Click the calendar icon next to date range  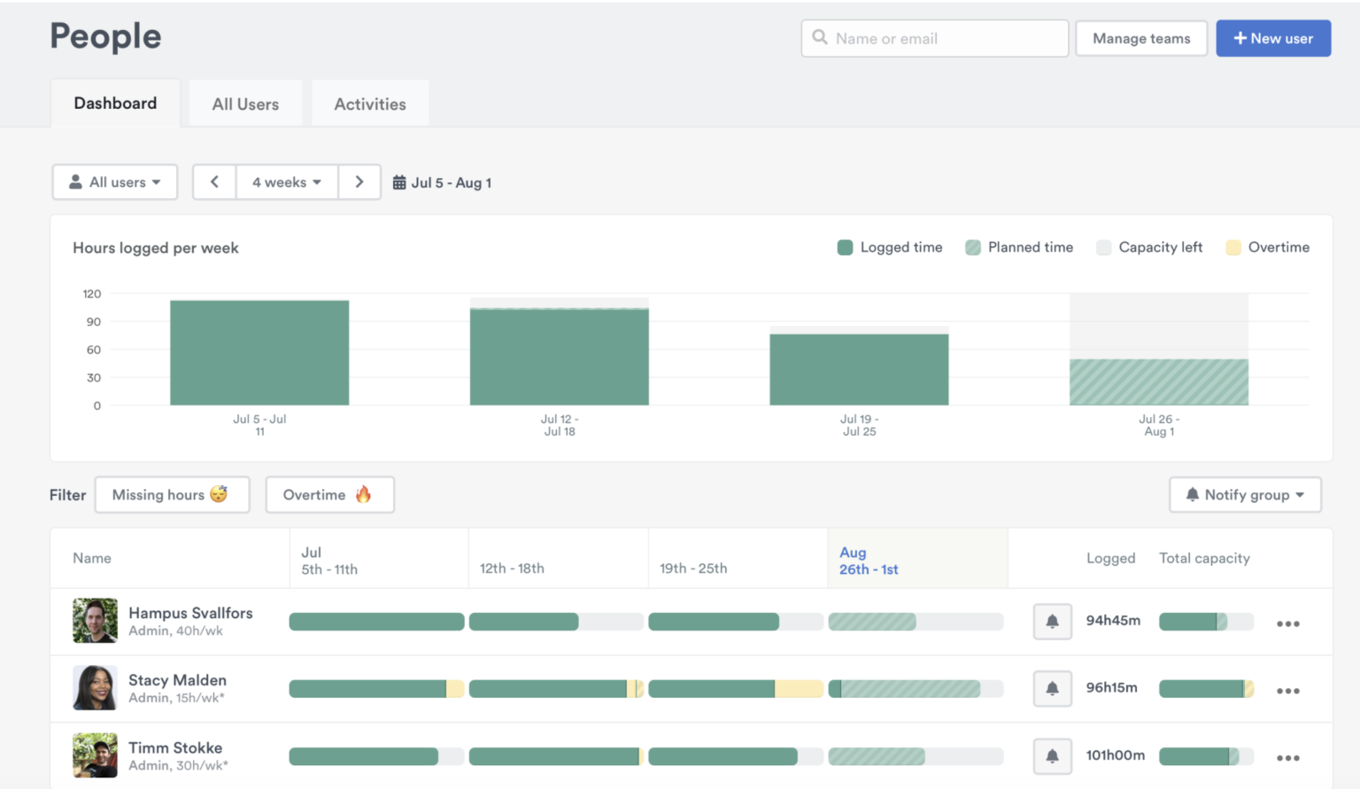(x=400, y=182)
